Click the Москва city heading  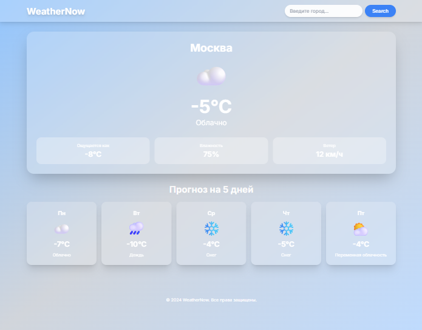(x=211, y=48)
